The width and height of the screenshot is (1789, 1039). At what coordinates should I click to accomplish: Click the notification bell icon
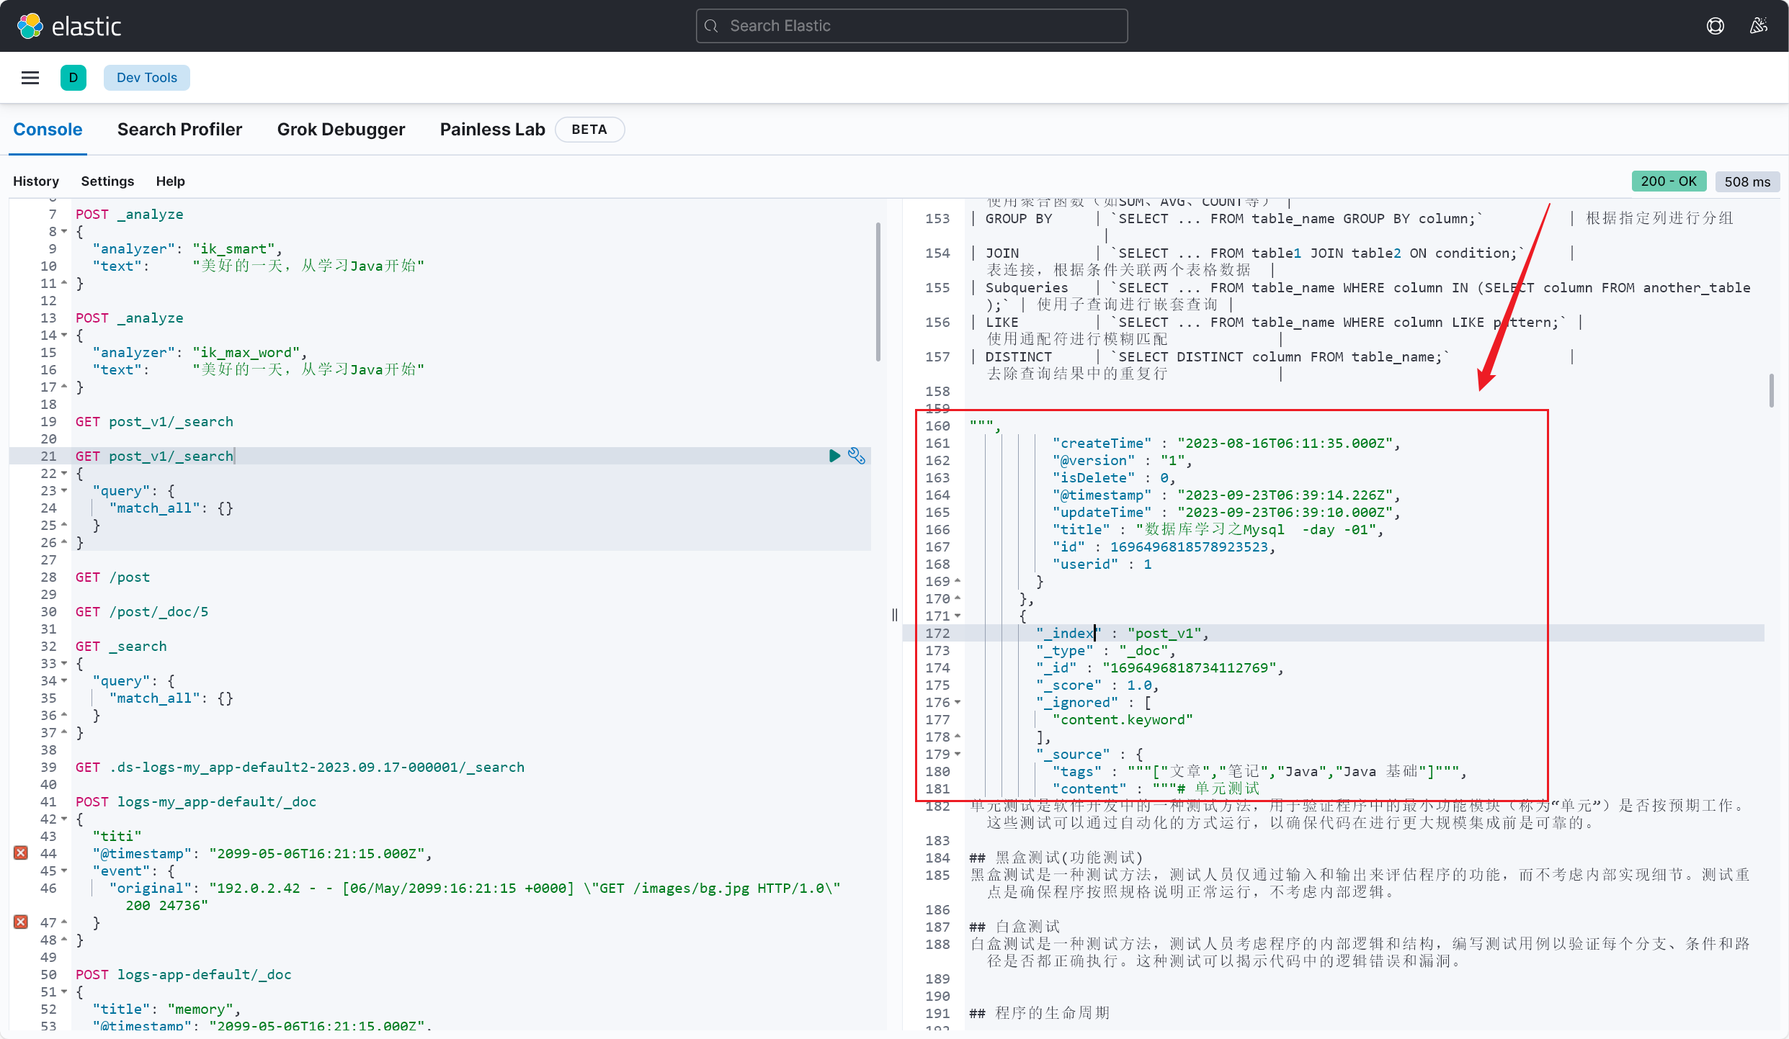pyautogui.click(x=1758, y=26)
